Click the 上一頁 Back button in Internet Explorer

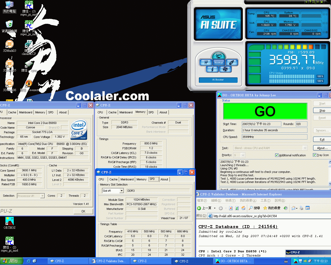pos(205,208)
